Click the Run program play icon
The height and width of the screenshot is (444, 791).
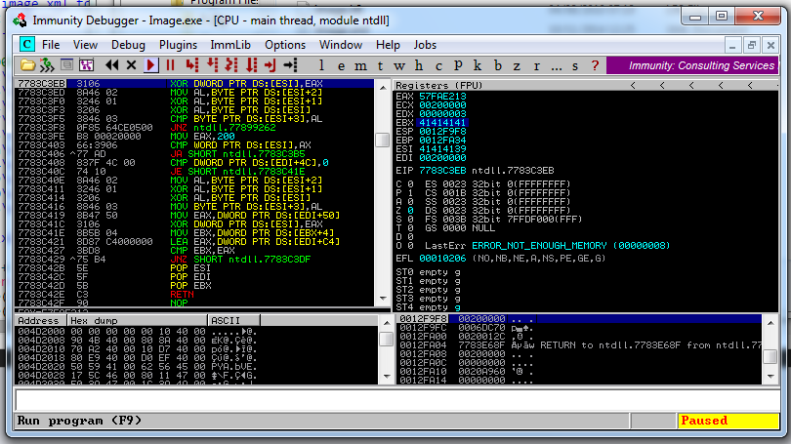[x=150, y=65]
